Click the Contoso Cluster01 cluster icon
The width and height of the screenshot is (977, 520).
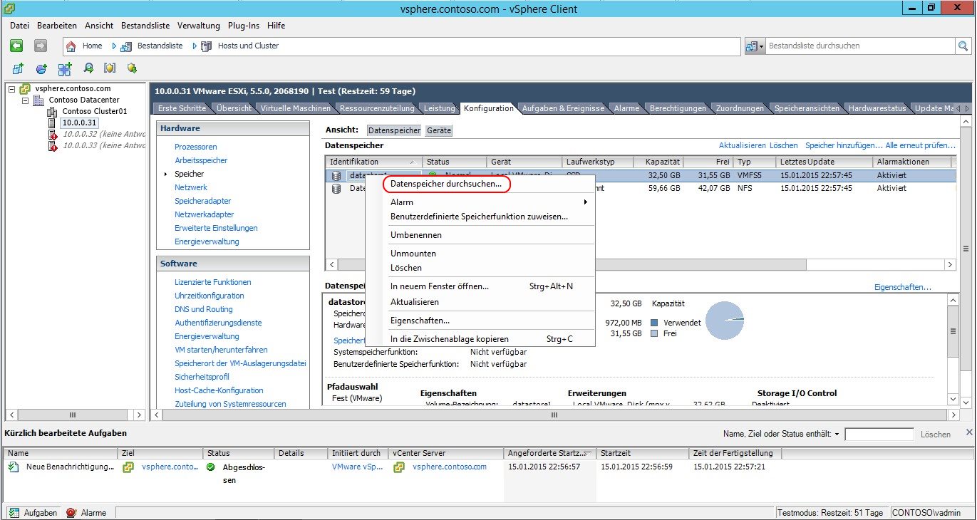point(52,112)
